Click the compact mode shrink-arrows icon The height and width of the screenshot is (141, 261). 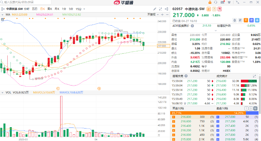pos(238,2)
